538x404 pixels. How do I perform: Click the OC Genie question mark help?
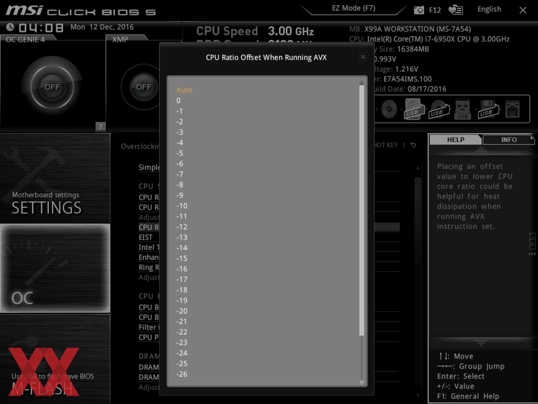100,126
